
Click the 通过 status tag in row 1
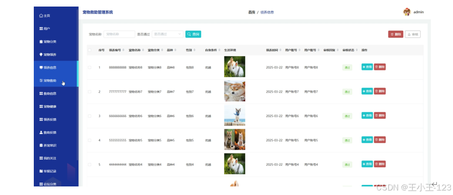[x=347, y=68]
